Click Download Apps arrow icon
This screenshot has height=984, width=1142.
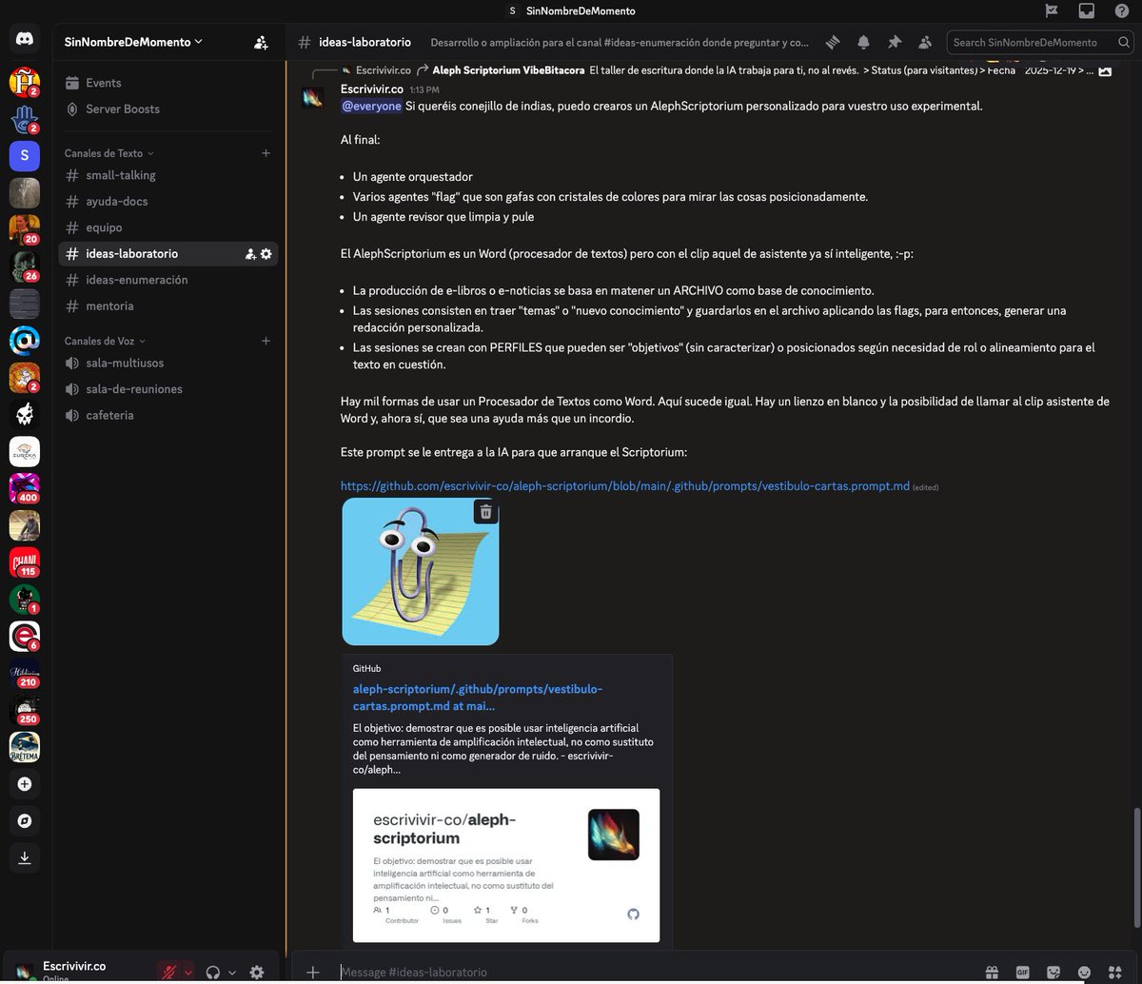click(24, 857)
